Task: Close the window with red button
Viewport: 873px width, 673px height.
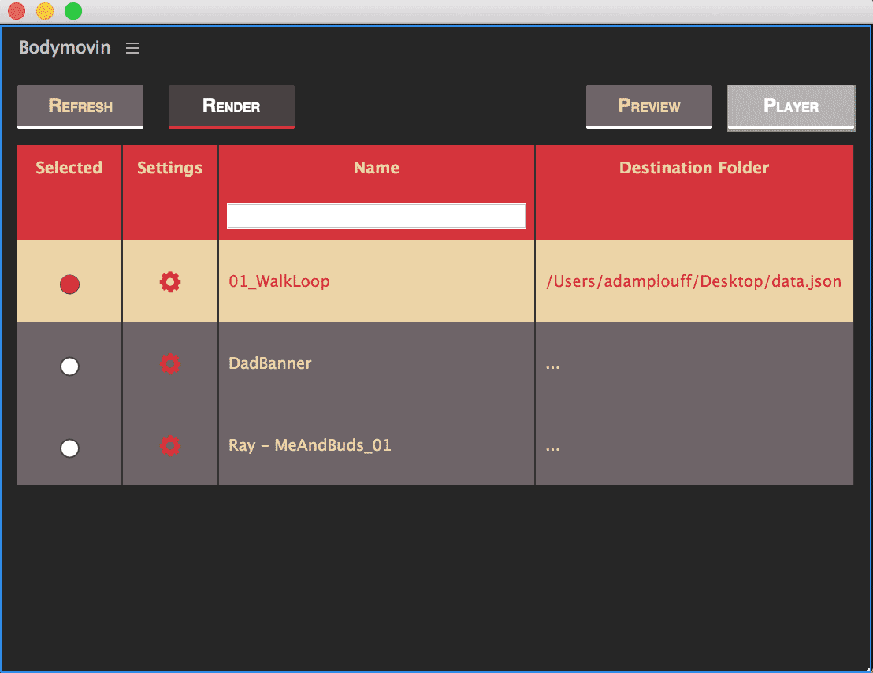Action: coord(17,11)
